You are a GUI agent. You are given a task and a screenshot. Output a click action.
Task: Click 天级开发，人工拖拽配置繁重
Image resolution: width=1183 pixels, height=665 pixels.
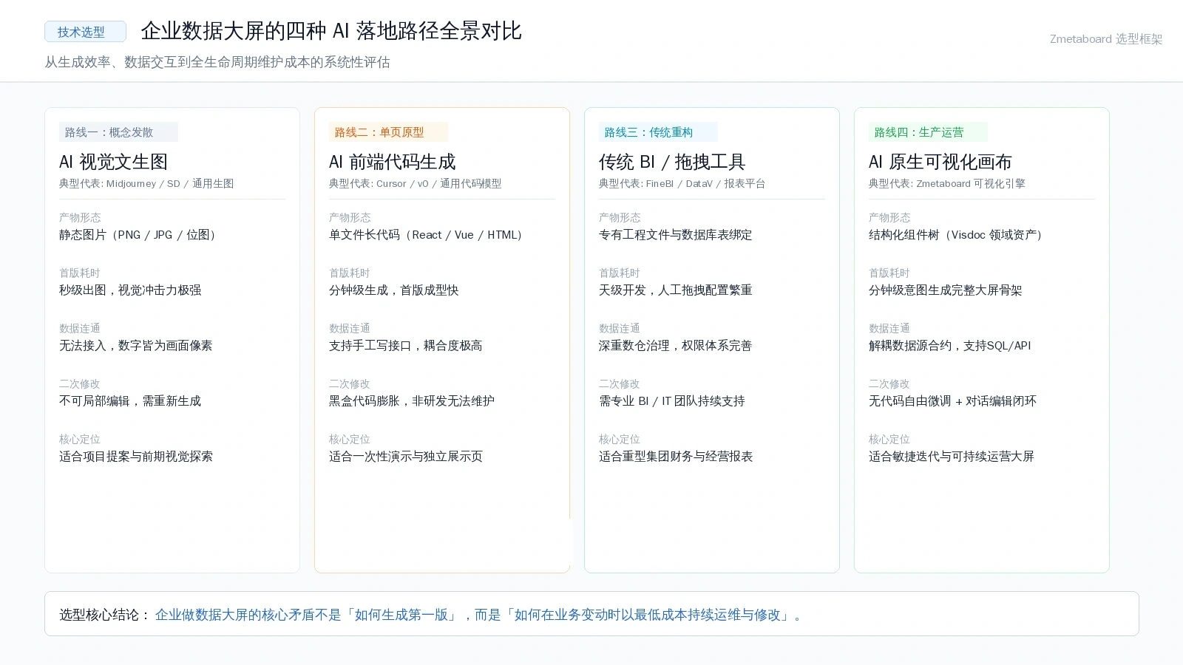[675, 290]
